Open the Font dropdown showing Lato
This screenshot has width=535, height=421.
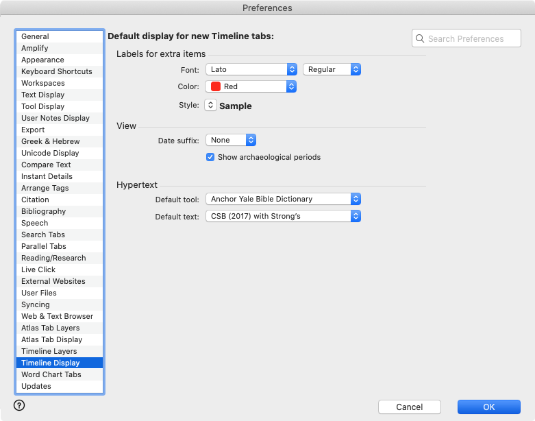[x=251, y=70]
